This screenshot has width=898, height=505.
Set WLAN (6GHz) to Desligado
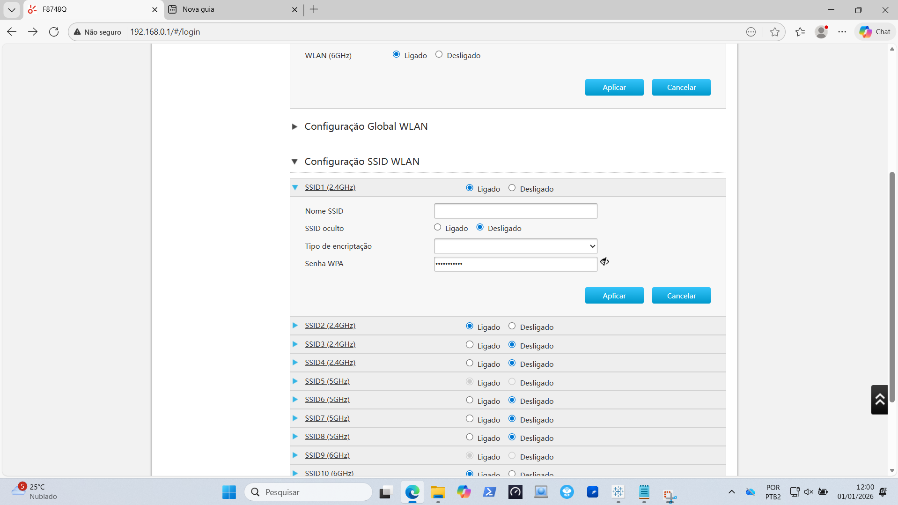(439, 55)
